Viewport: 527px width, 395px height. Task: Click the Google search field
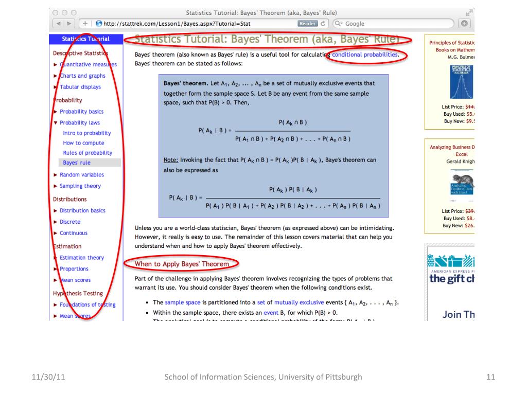394,24
